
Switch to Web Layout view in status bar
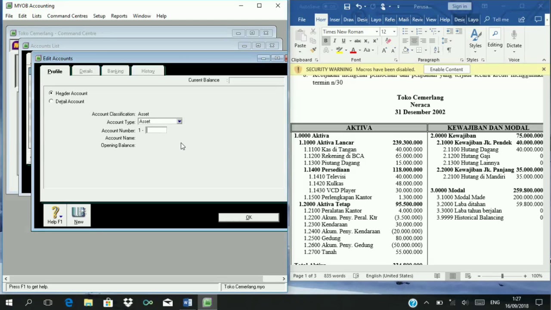tap(468, 276)
